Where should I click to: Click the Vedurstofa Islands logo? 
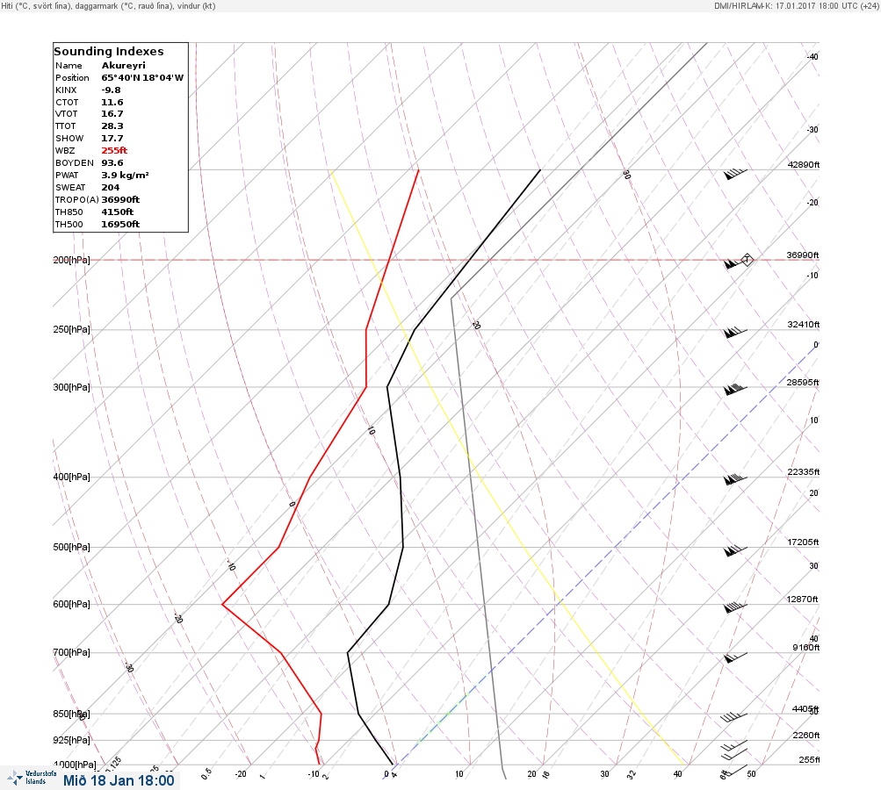coord(32,778)
